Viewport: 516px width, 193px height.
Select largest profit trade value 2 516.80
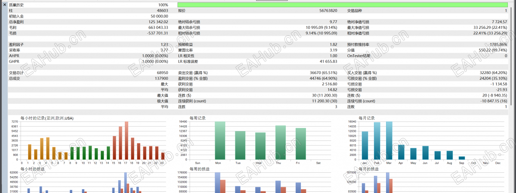pyautogui.click(x=330, y=84)
